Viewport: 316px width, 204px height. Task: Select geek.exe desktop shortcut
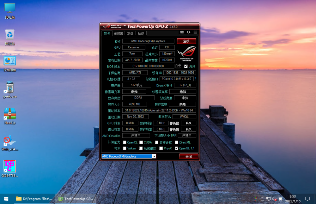click(x=10, y=90)
